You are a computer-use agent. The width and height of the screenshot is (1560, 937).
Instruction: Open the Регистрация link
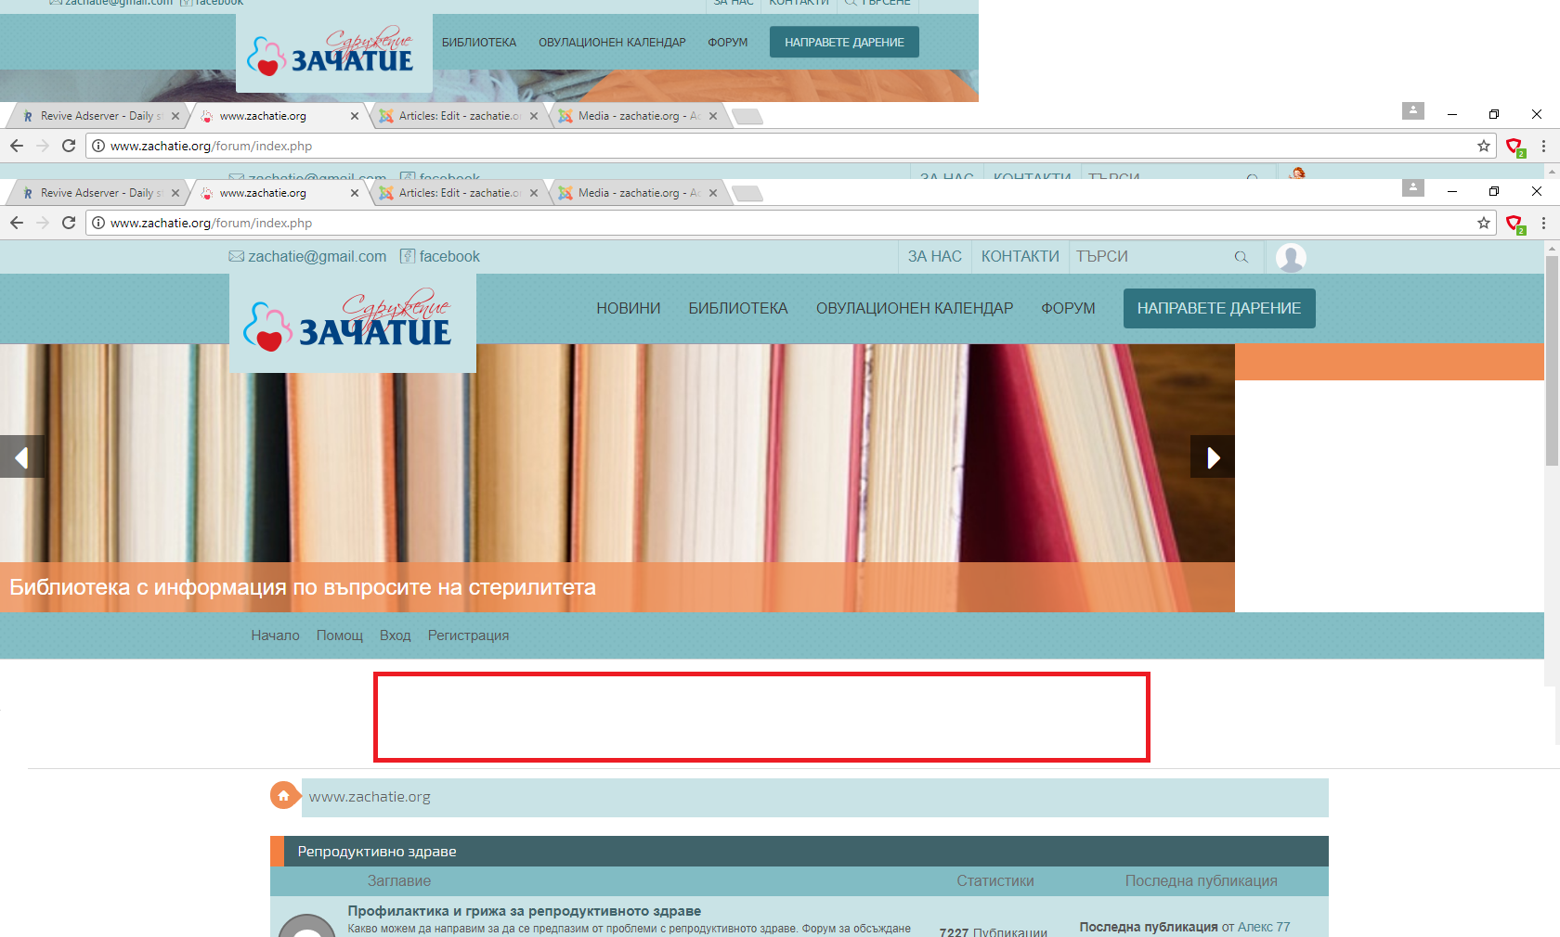point(468,635)
